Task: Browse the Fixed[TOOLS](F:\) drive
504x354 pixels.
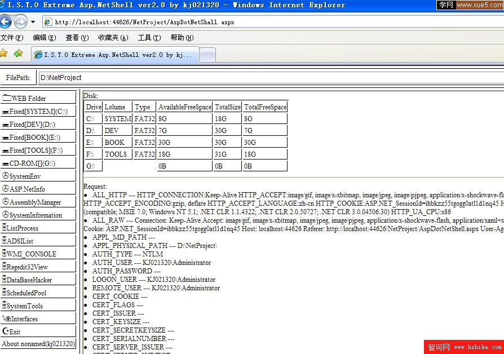Action: tap(38, 150)
